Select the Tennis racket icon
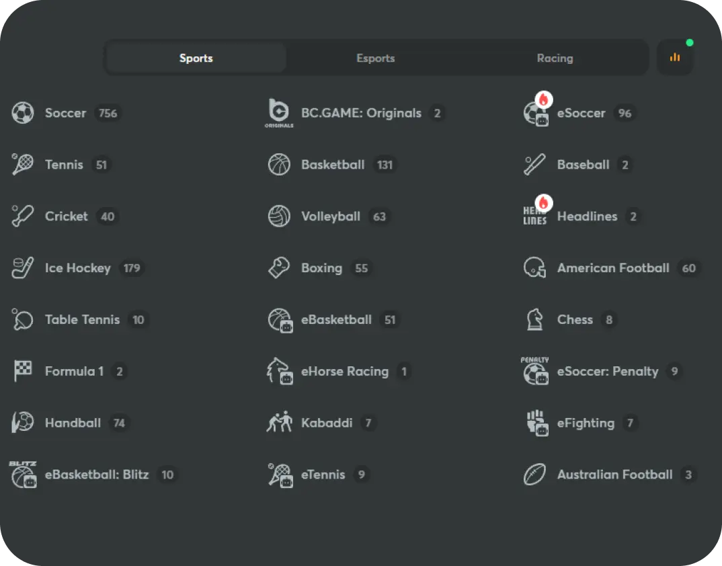Image resolution: width=722 pixels, height=566 pixels. [23, 165]
